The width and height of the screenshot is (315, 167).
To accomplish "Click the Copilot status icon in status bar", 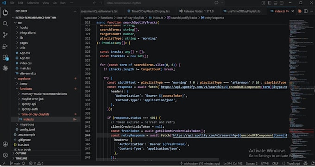I will pos(306,163).
